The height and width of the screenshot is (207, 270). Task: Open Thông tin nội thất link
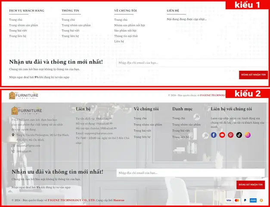click(126, 36)
